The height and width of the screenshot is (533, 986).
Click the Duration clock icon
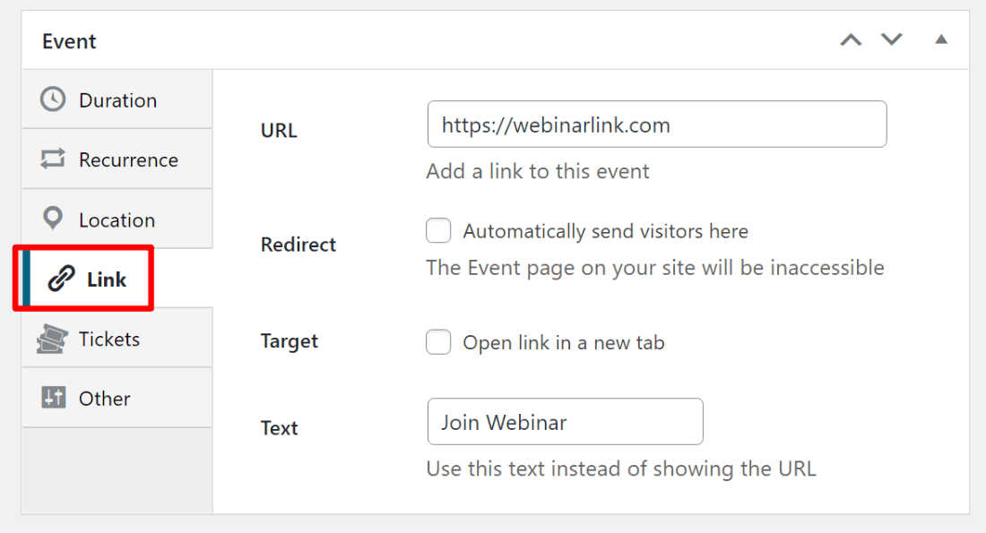coord(53,99)
